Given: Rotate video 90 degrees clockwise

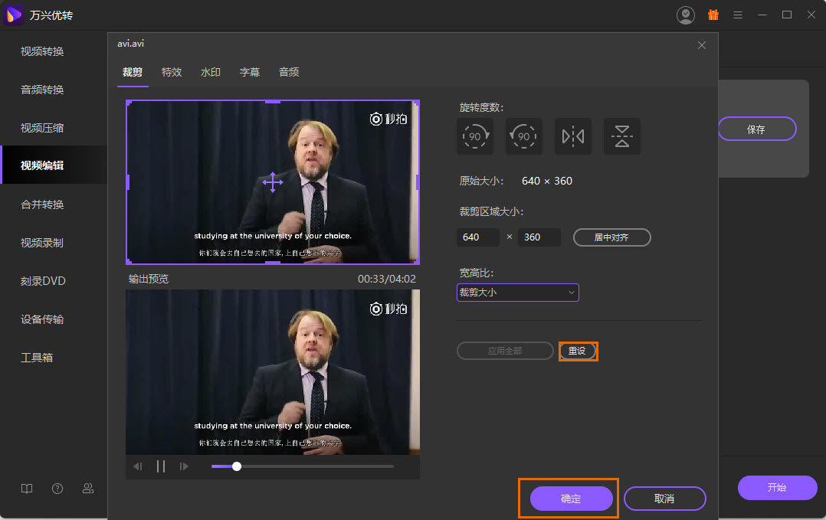Looking at the screenshot, I should pos(475,136).
